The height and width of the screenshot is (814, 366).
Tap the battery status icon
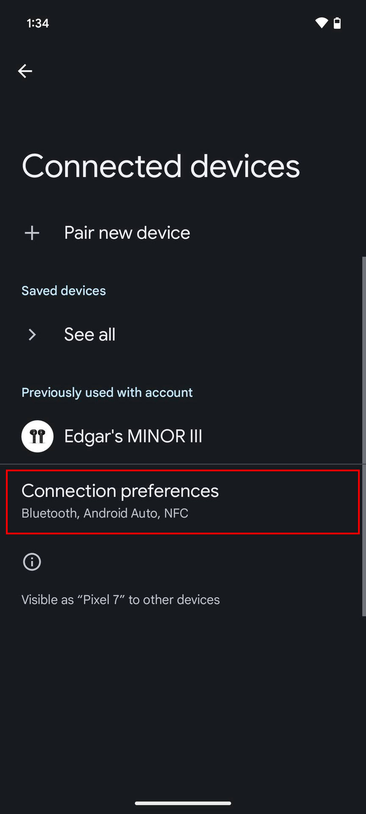[x=337, y=23]
